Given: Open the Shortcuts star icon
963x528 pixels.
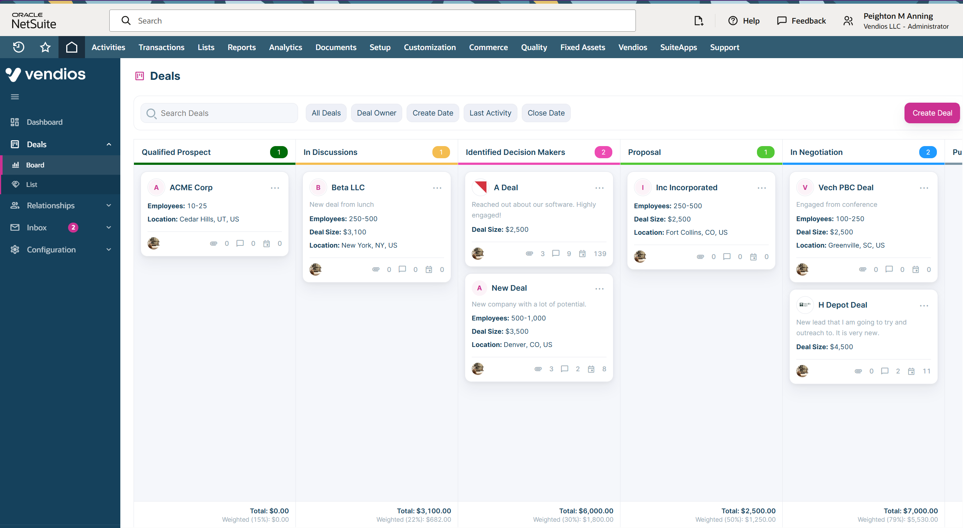Looking at the screenshot, I should click(x=45, y=47).
